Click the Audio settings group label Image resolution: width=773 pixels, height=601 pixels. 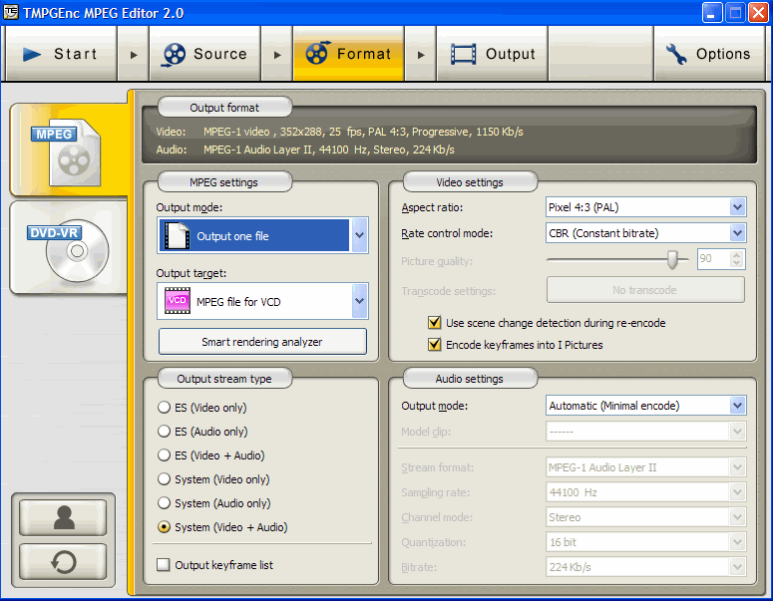[470, 379]
